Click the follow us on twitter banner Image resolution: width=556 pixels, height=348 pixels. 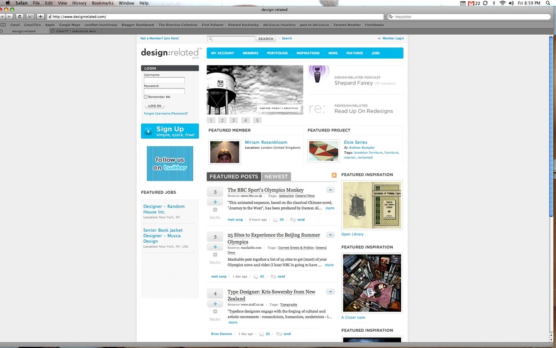click(x=170, y=163)
